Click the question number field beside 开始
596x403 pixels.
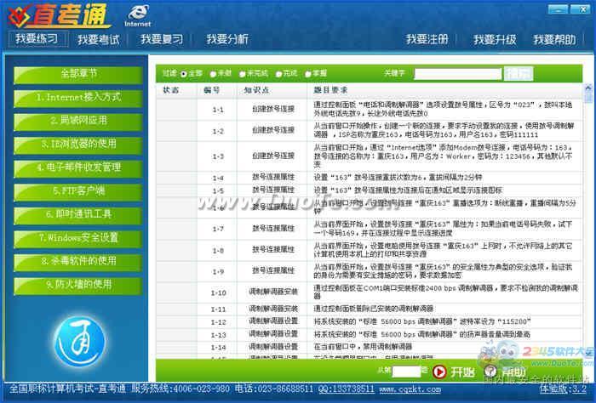pos(407,372)
